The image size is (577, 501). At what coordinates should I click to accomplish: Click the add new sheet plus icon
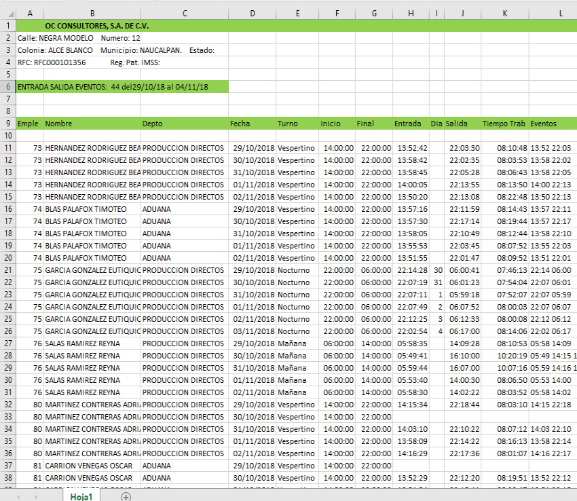[126, 496]
